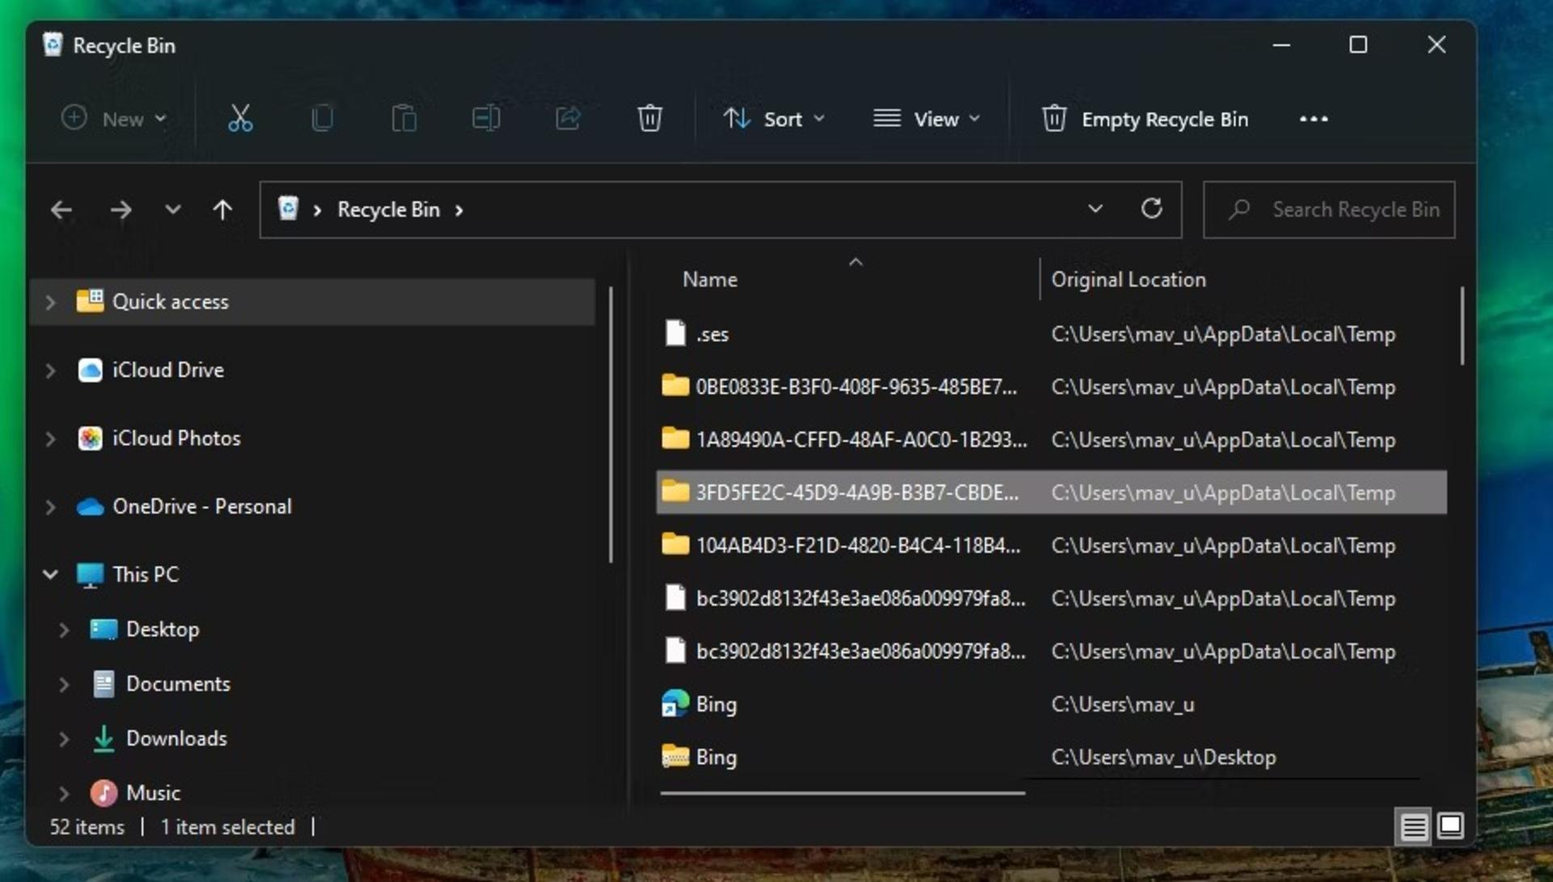
Task: Go back with the left arrow
Action: click(x=61, y=210)
